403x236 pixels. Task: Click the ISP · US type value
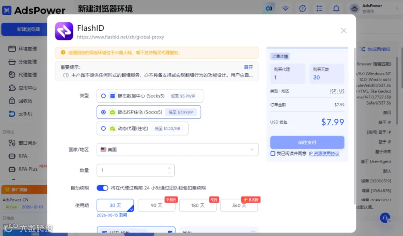337,91
